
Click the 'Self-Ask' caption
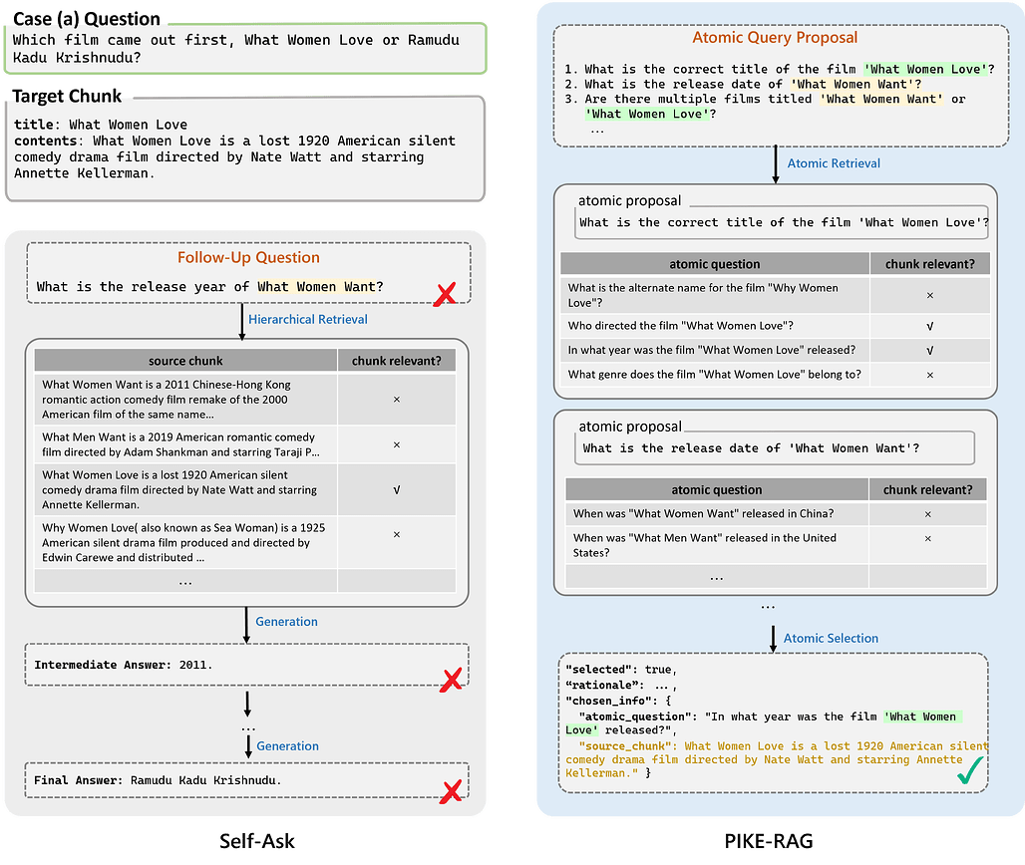point(257,841)
